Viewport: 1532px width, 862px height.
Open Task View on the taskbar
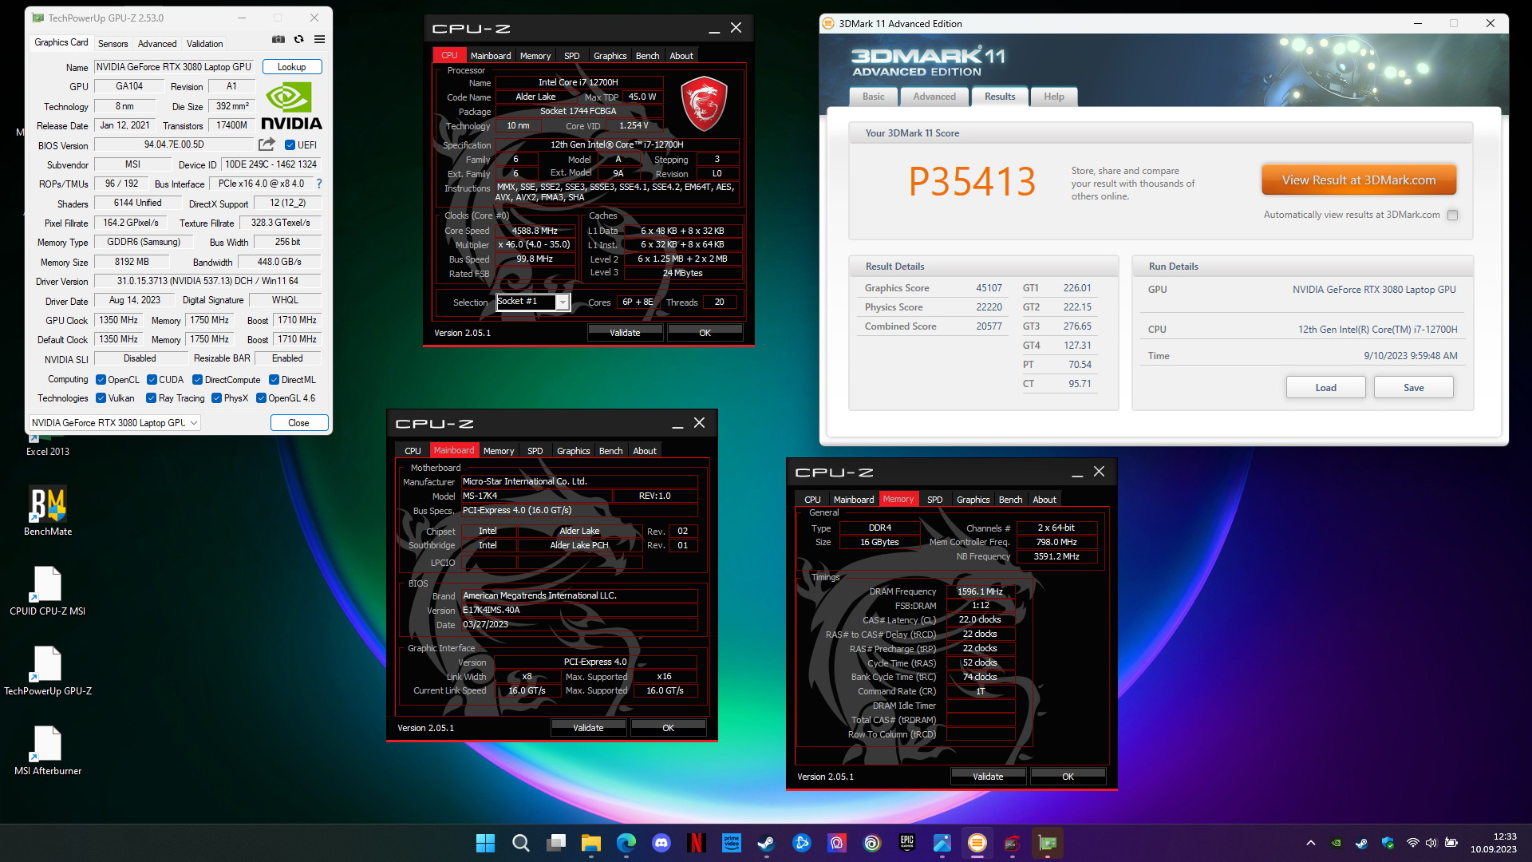coord(556,843)
